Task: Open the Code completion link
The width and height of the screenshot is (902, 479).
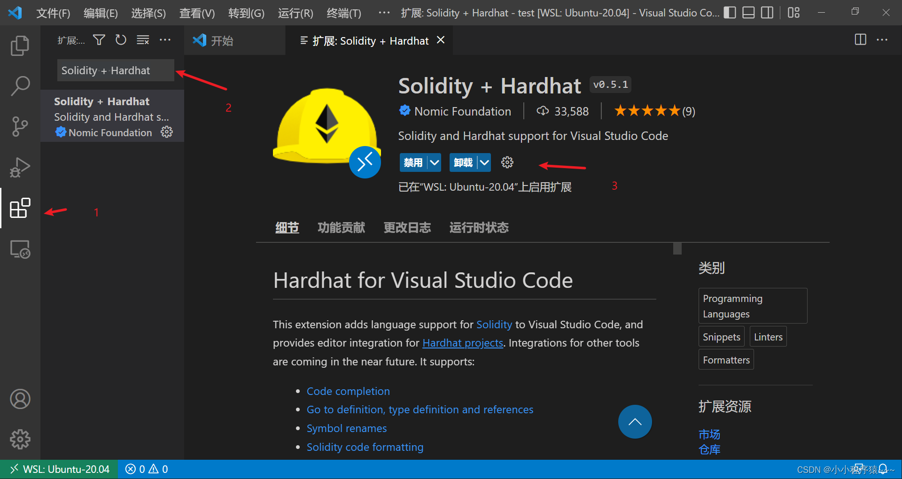Action: [348, 391]
